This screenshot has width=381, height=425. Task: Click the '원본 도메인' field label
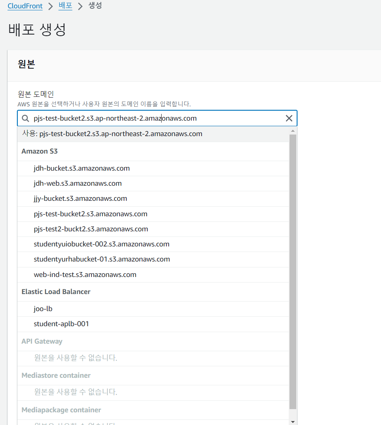pos(36,94)
